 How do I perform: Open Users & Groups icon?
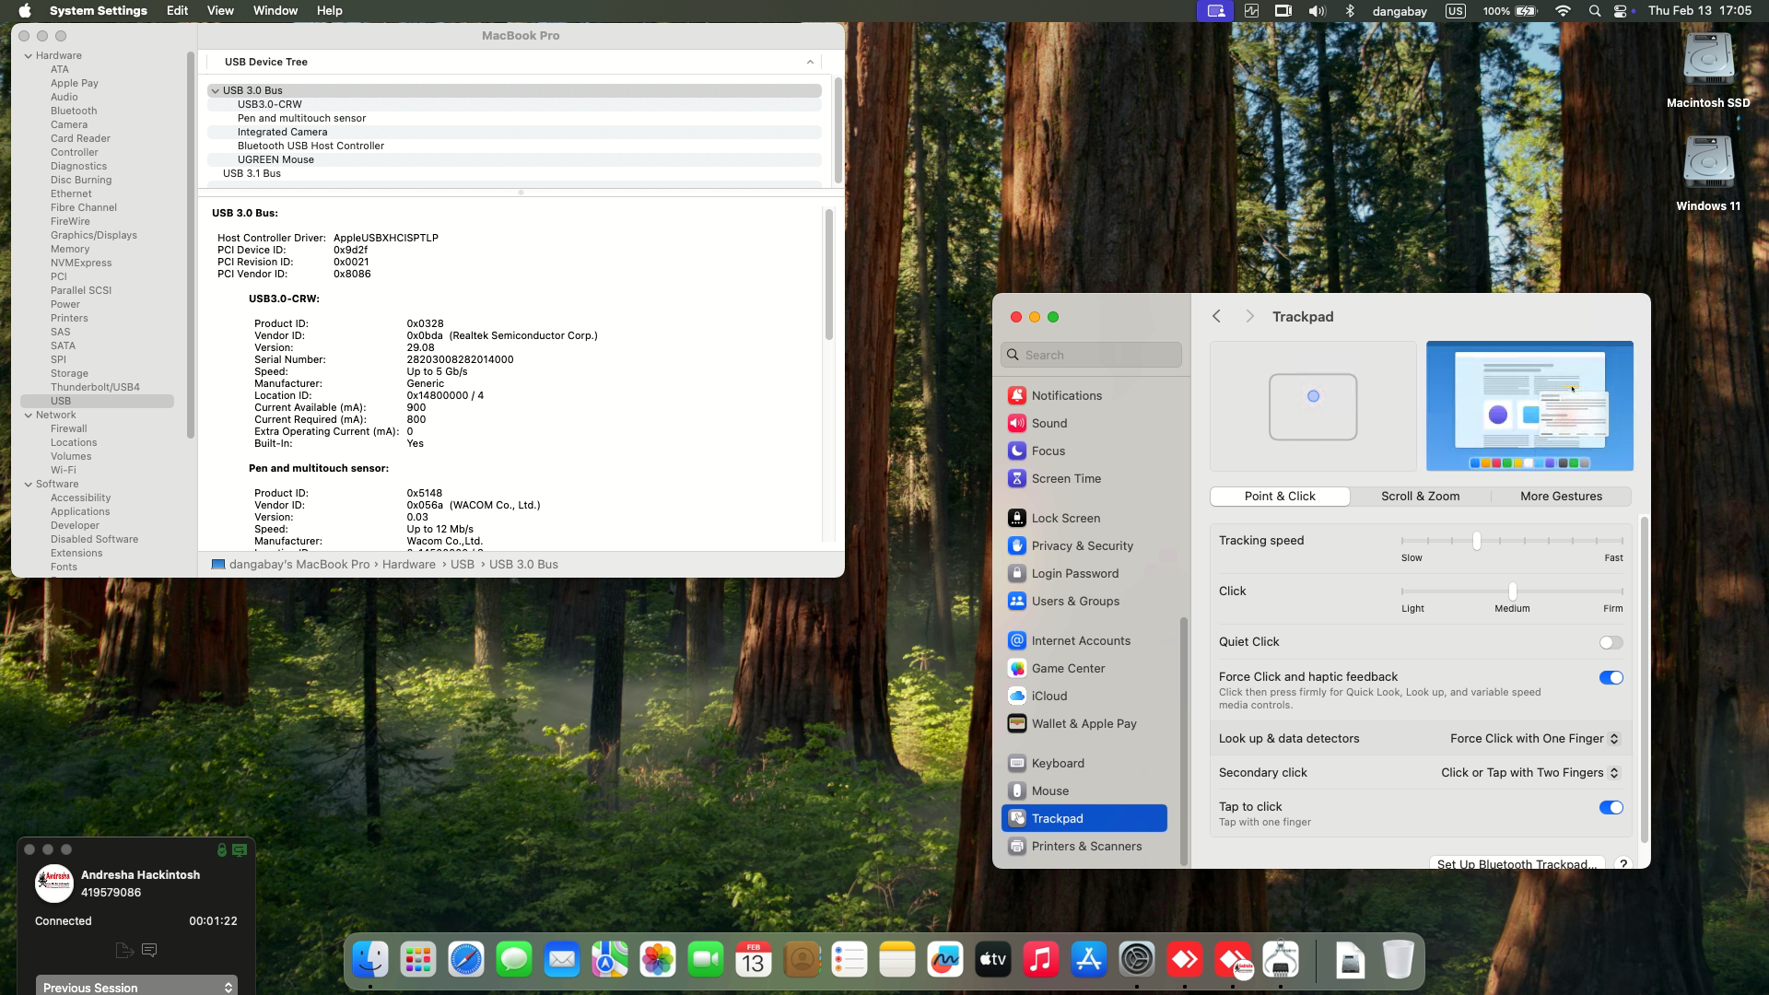(x=1017, y=601)
